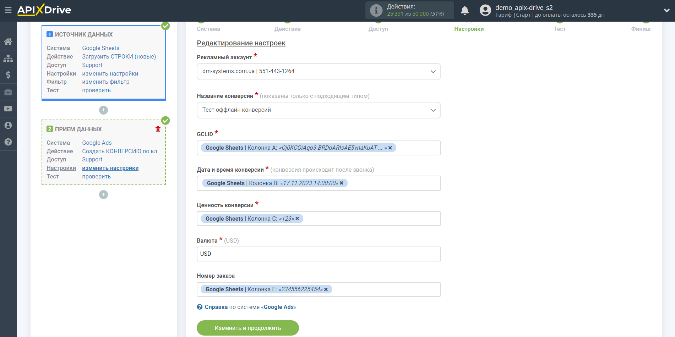Image resolution: width=675 pixels, height=337 pixels.
Task: Open the Название конверсии dropdown
Action: pos(319,110)
